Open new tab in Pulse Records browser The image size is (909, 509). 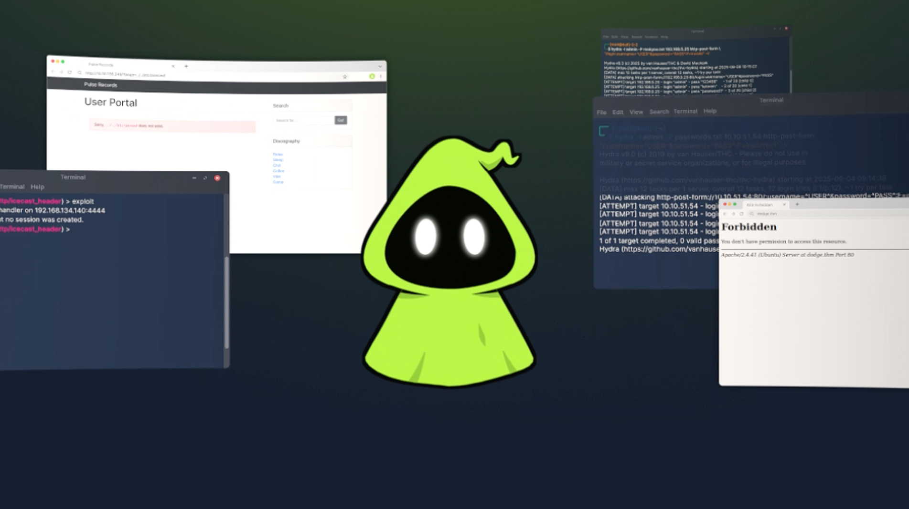186,66
